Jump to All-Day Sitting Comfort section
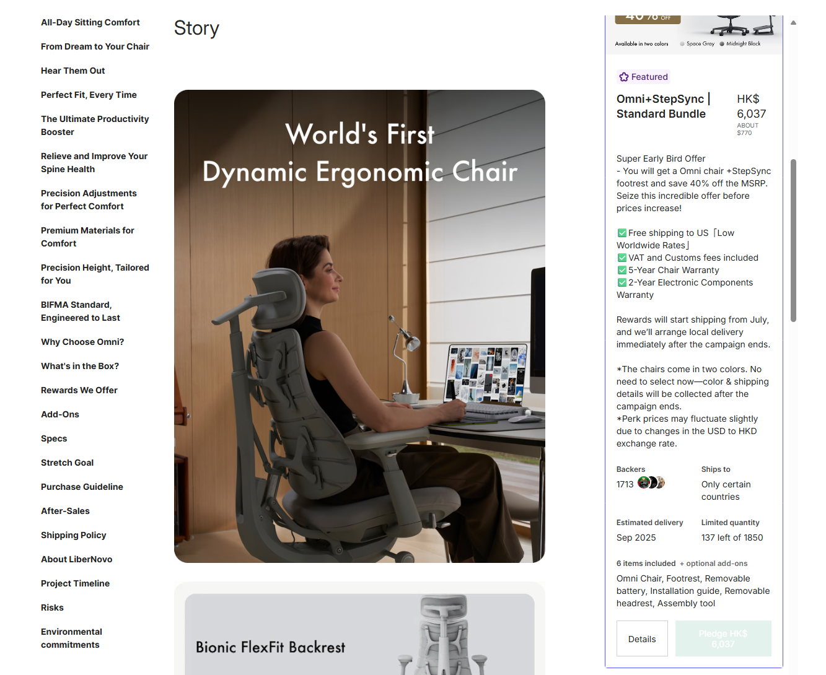This screenshot has width=826, height=675. tap(90, 22)
